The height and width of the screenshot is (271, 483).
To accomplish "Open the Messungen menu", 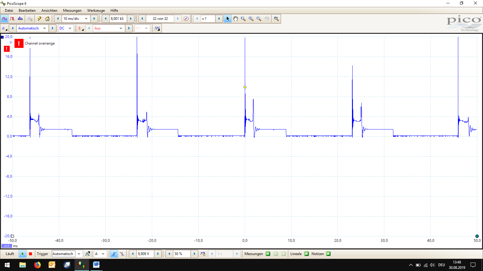I will (x=72, y=11).
